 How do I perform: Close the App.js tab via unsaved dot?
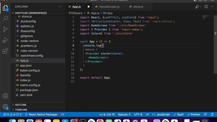[88, 7]
